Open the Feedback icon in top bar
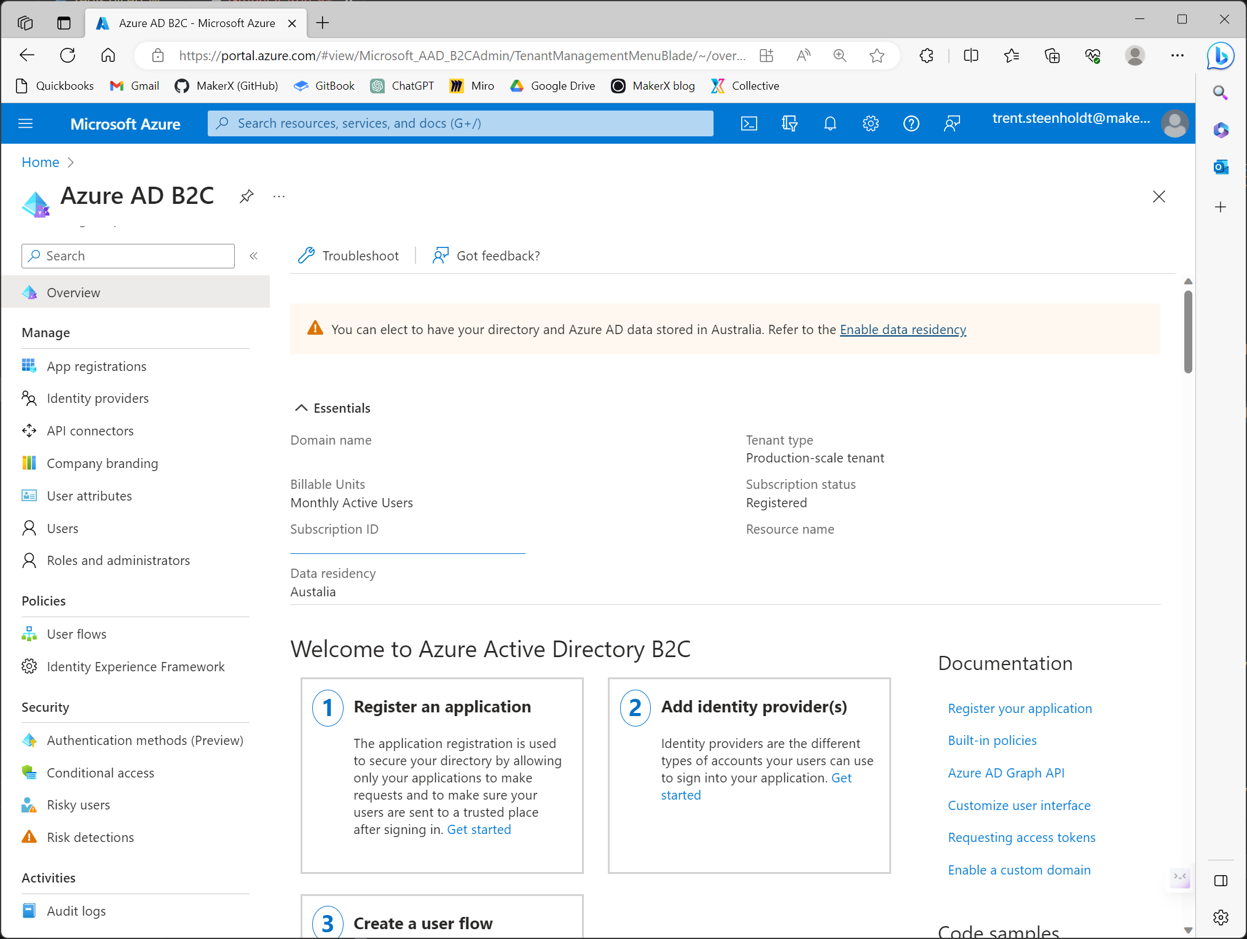The width and height of the screenshot is (1247, 939). point(952,123)
